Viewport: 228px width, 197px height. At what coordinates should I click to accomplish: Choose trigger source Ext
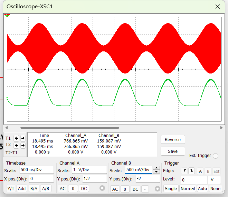(216, 171)
